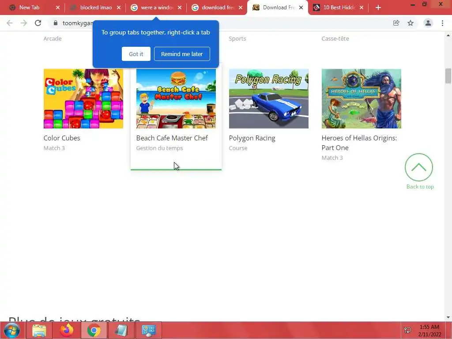Bookmark this page with the star icon
The height and width of the screenshot is (339, 452).
tap(411, 23)
